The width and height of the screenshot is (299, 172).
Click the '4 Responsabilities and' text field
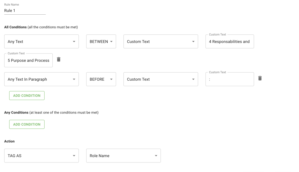pyautogui.click(x=230, y=42)
